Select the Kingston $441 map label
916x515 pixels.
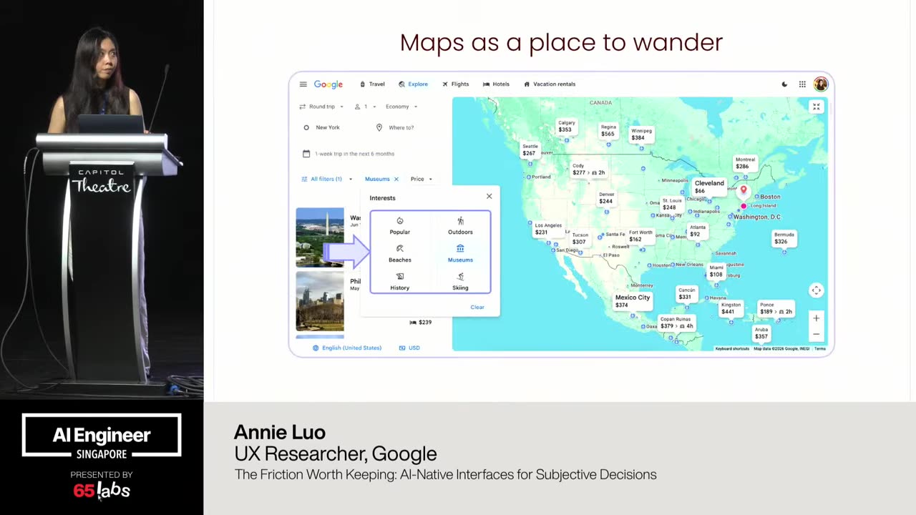click(731, 308)
